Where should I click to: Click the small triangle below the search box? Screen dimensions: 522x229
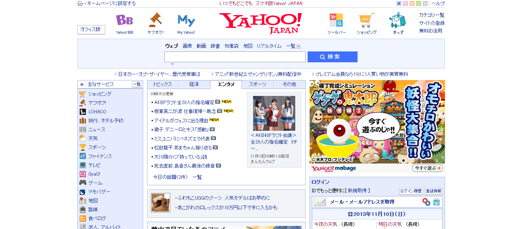tap(173, 64)
